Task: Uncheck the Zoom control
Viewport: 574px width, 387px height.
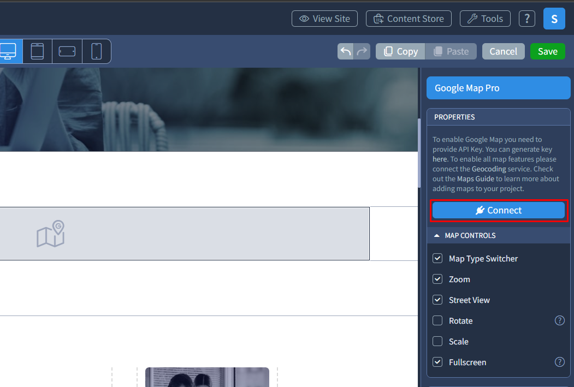Action: coord(437,279)
